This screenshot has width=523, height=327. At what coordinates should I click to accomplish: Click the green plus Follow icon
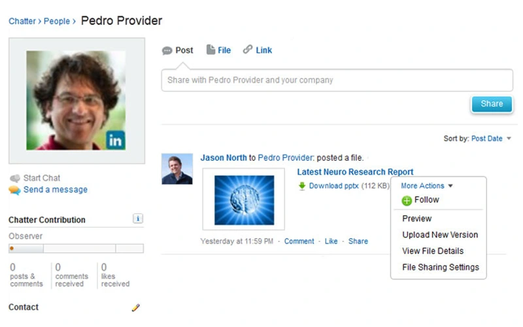coord(407,201)
